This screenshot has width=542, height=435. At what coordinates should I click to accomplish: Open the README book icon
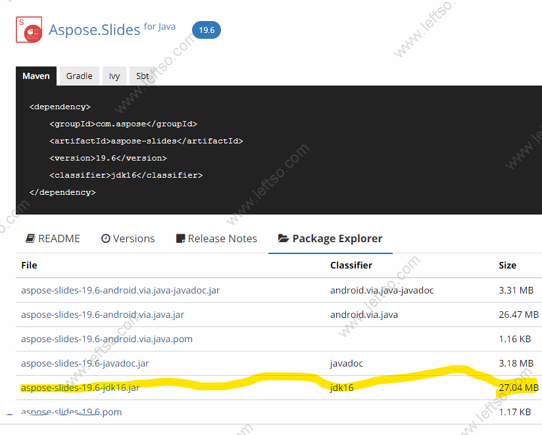pos(30,239)
